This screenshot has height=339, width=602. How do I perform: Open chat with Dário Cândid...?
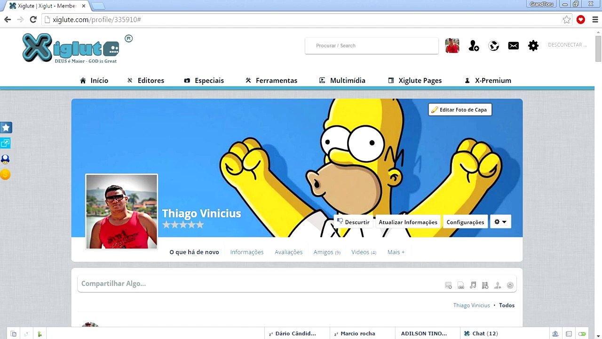coord(296,333)
